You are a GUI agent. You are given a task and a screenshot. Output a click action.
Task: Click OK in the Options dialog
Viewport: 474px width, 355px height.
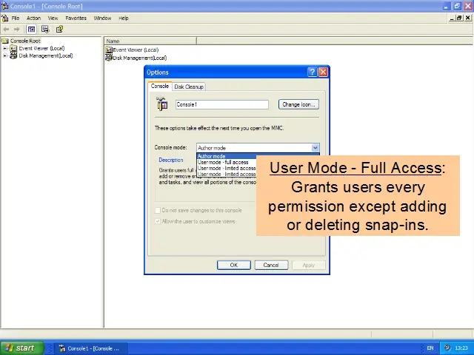point(233,265)
